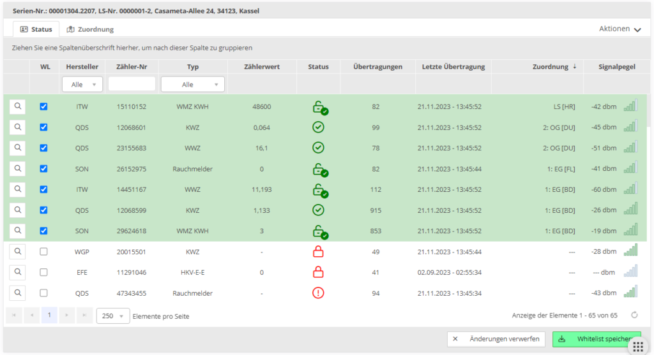Click magnifier icon for meter 47343455
Image resolution: width=654 pixels, height=355 pixels.
pos(17,293)
